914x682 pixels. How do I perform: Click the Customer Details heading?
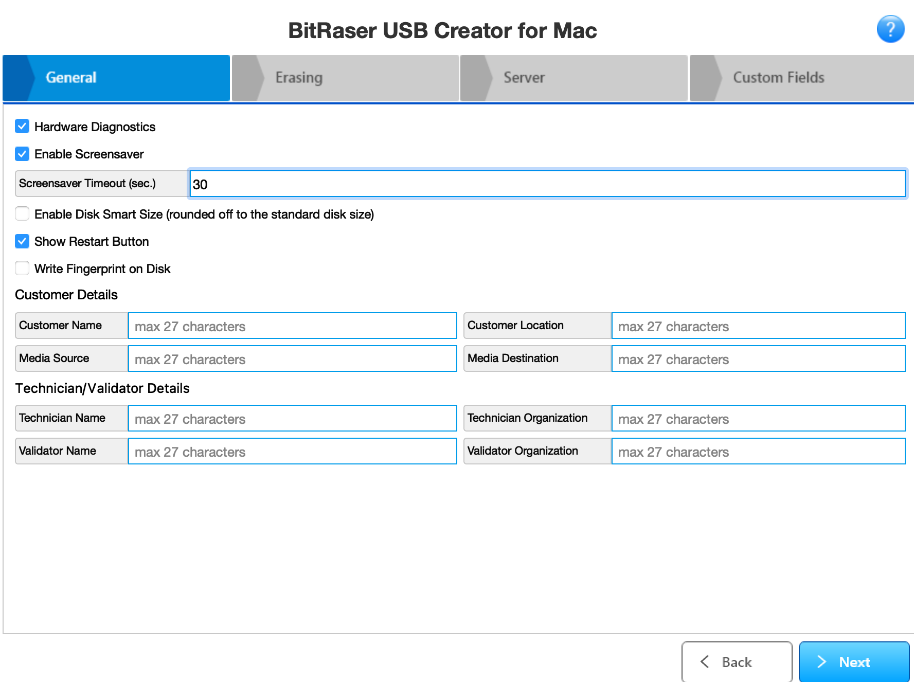[x=66, y=295]
